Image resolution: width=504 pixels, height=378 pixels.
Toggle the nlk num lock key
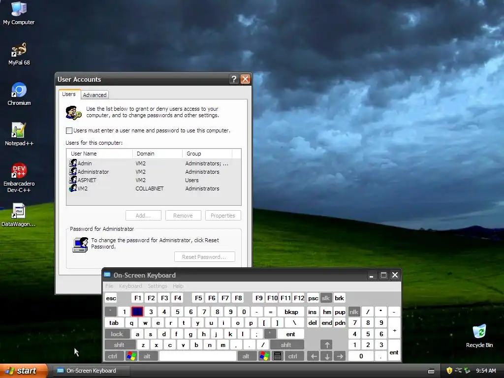pos(353,312)
